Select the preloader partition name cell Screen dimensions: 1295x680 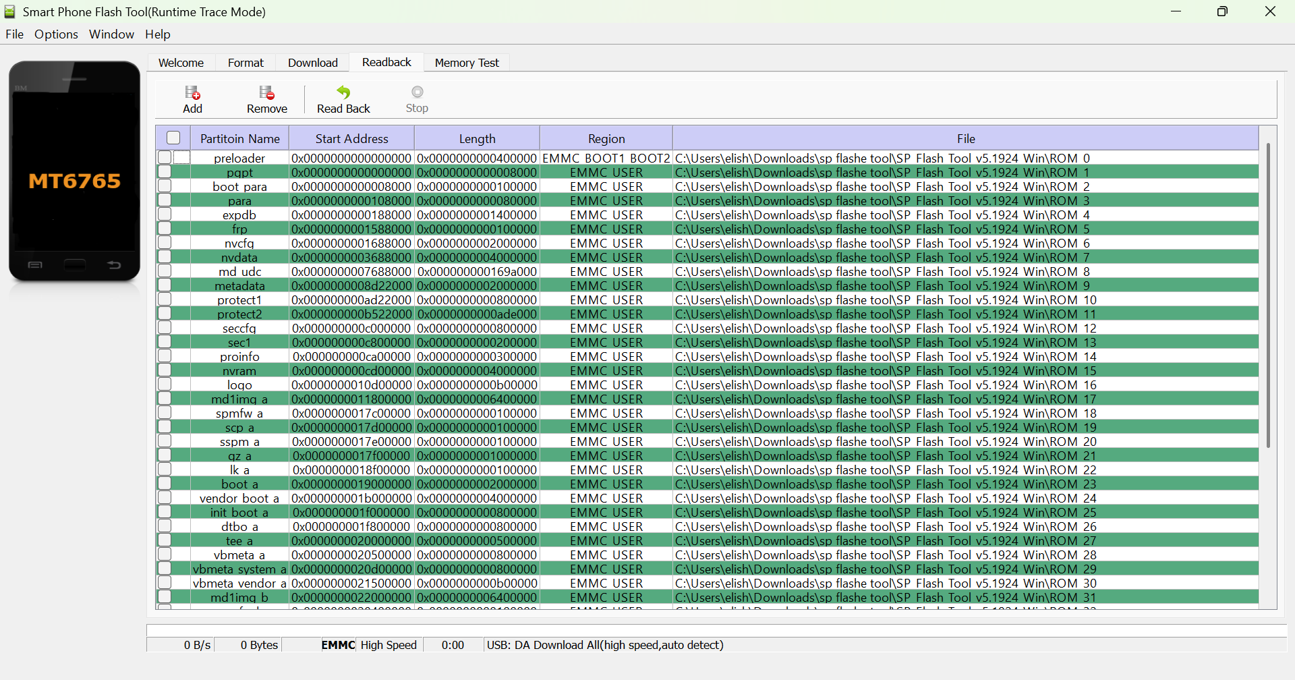pyautogui.click(x=239, y=158)
